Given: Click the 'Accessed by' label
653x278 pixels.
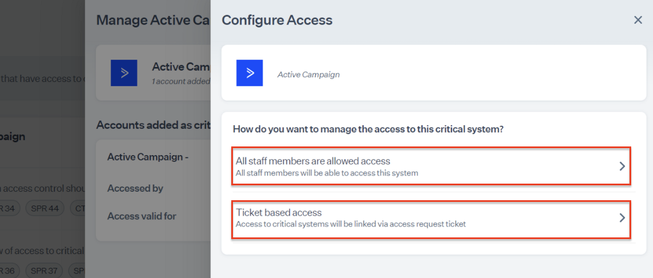Looking at the screenshot, I should [135, 188].
